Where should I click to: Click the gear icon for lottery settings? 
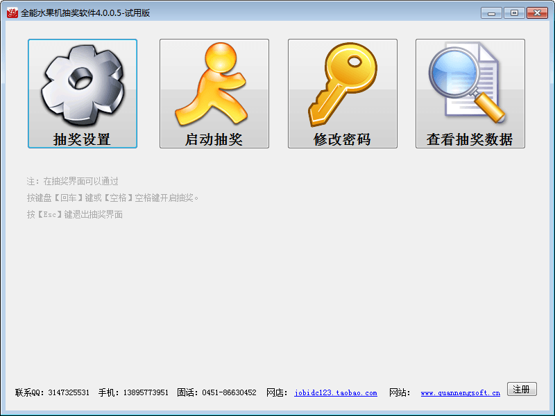coord(82,85)
